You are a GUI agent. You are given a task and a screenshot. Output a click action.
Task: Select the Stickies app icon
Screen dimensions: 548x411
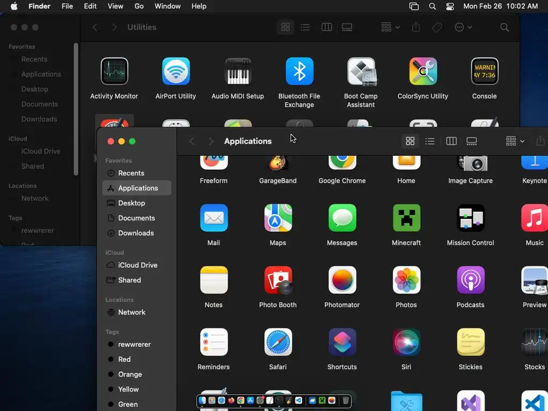tap(471, 342)
